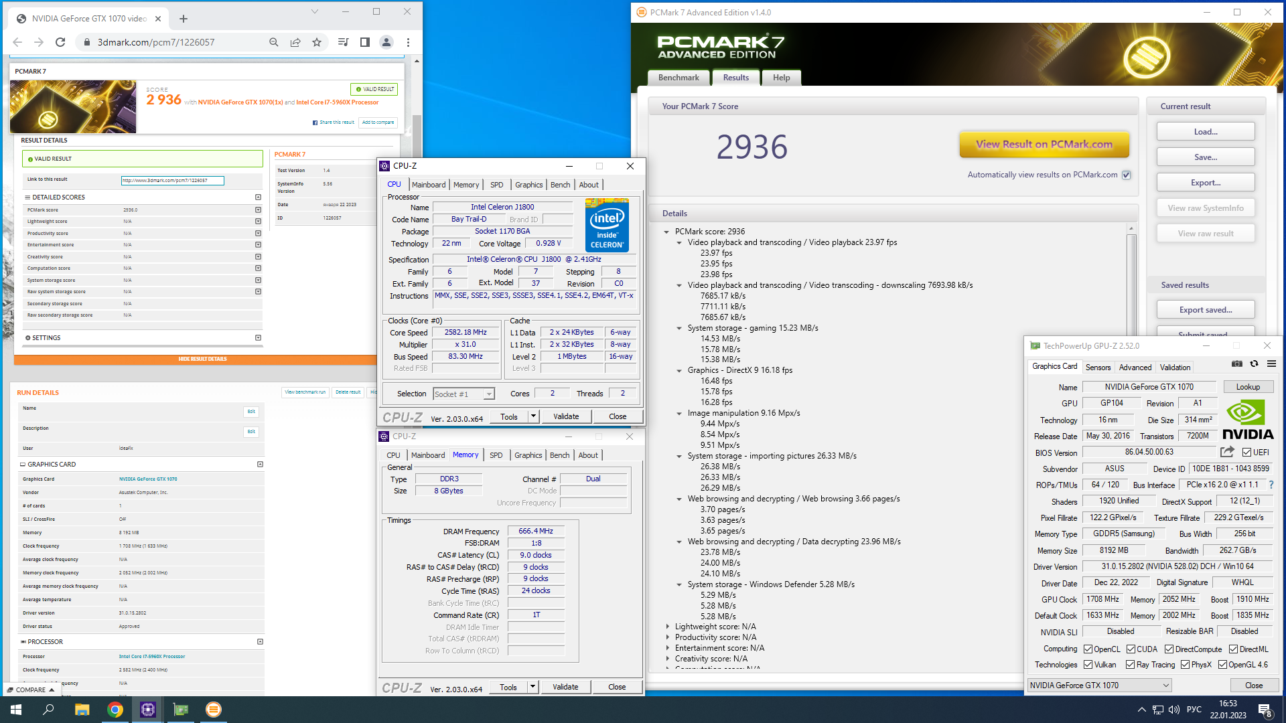
Task: Toggle the DirectML checkbox
Action: point(1233,649)
